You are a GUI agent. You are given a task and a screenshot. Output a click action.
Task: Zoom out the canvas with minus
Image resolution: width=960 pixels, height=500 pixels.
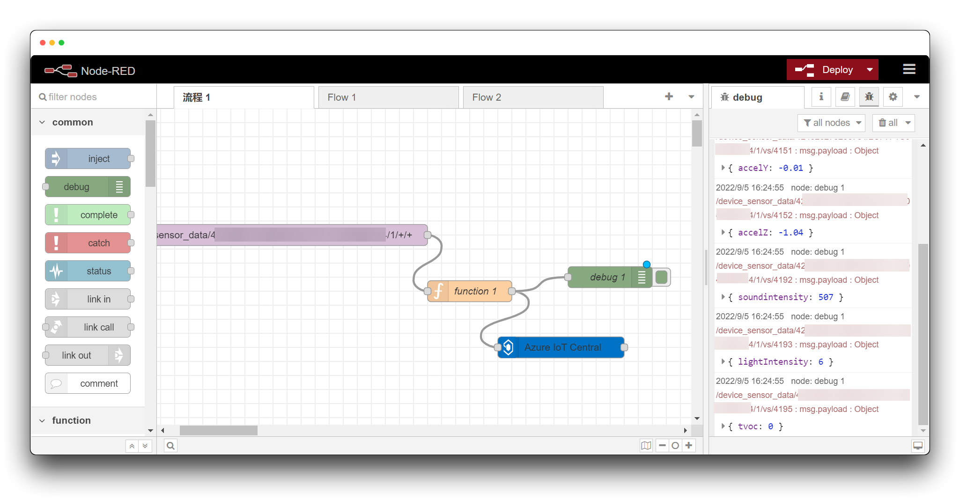click(662, 446)
